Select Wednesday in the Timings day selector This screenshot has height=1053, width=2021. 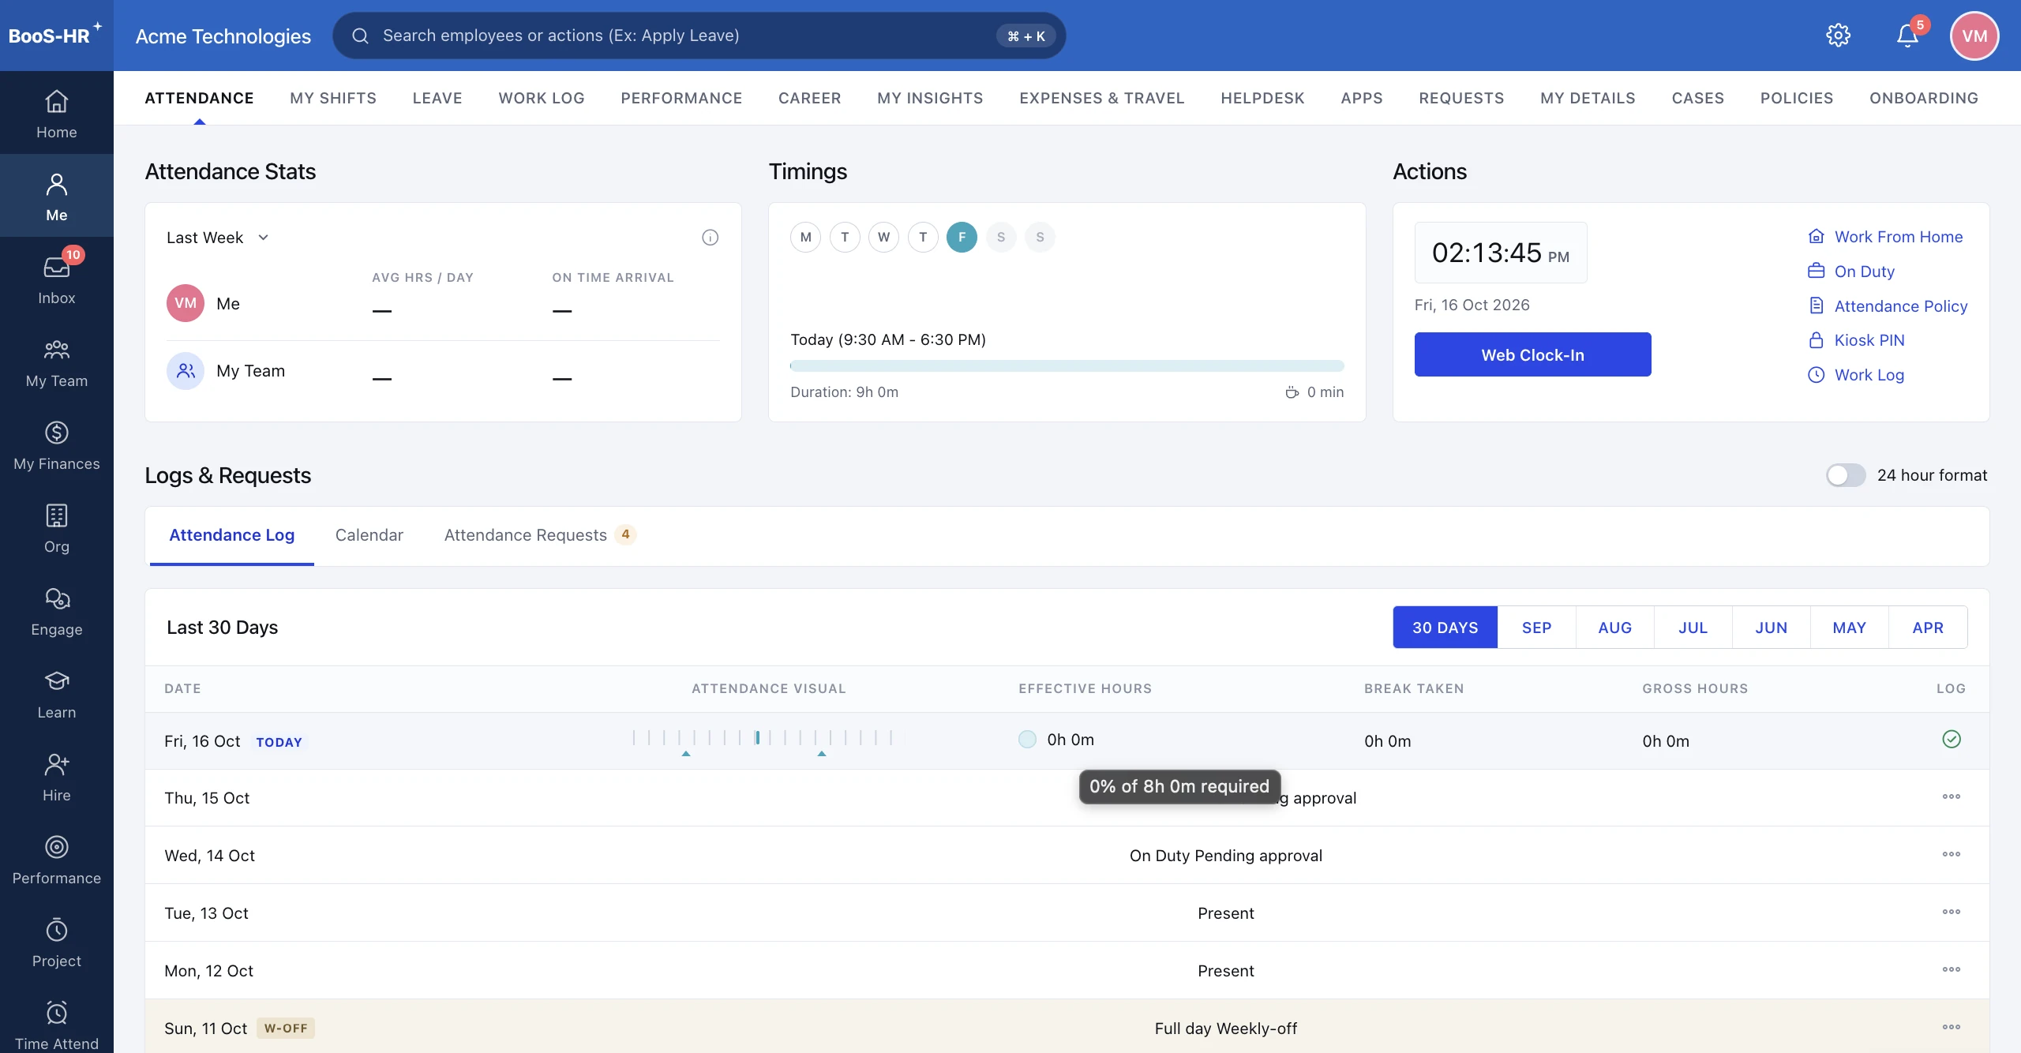click(883, 237)
